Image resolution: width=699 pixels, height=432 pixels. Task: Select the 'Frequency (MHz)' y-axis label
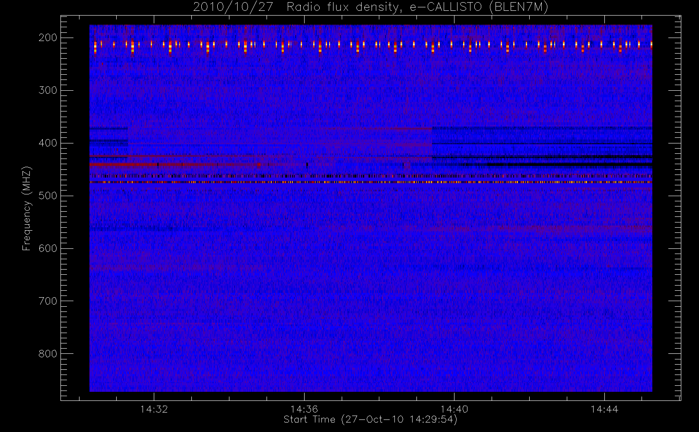[27, 208]
